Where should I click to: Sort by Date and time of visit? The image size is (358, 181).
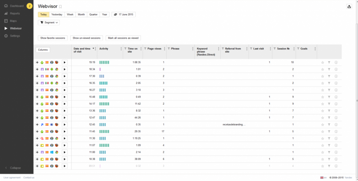(82, 50)
